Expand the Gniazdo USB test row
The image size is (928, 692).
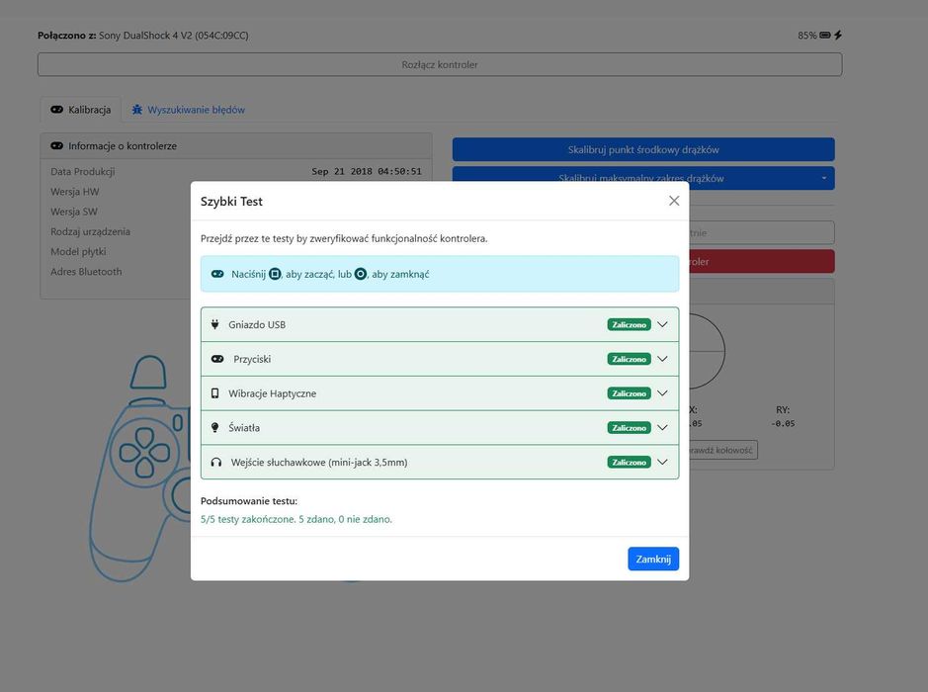point(662,324)
